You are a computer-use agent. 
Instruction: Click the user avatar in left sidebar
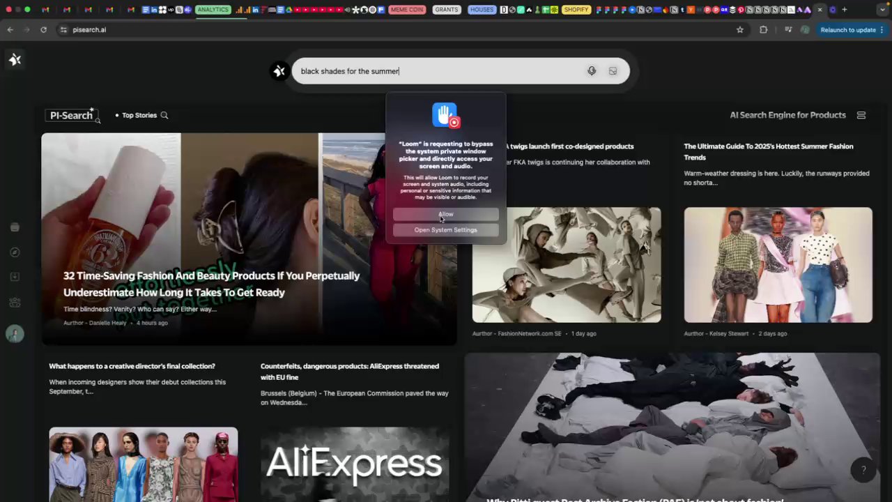coord(15,334)
